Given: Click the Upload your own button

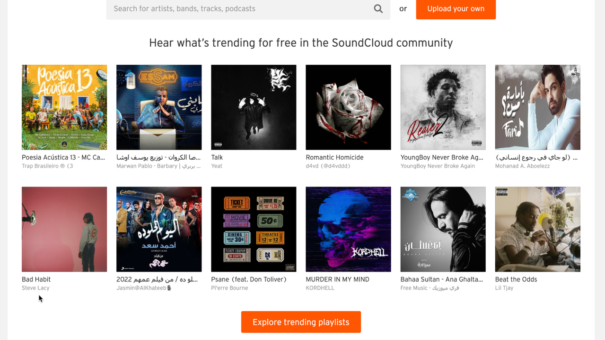Looking at the screenshot, I should 456,8.
